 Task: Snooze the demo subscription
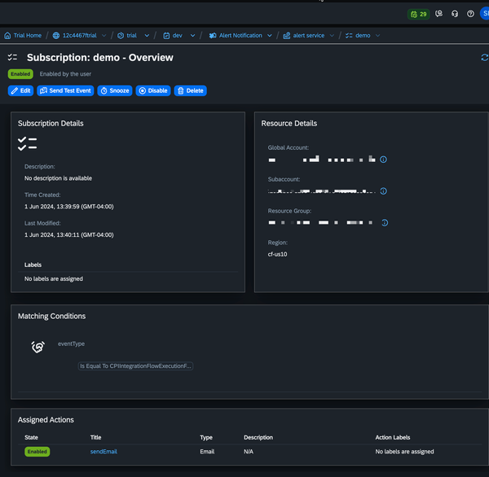tap(115, 90)
